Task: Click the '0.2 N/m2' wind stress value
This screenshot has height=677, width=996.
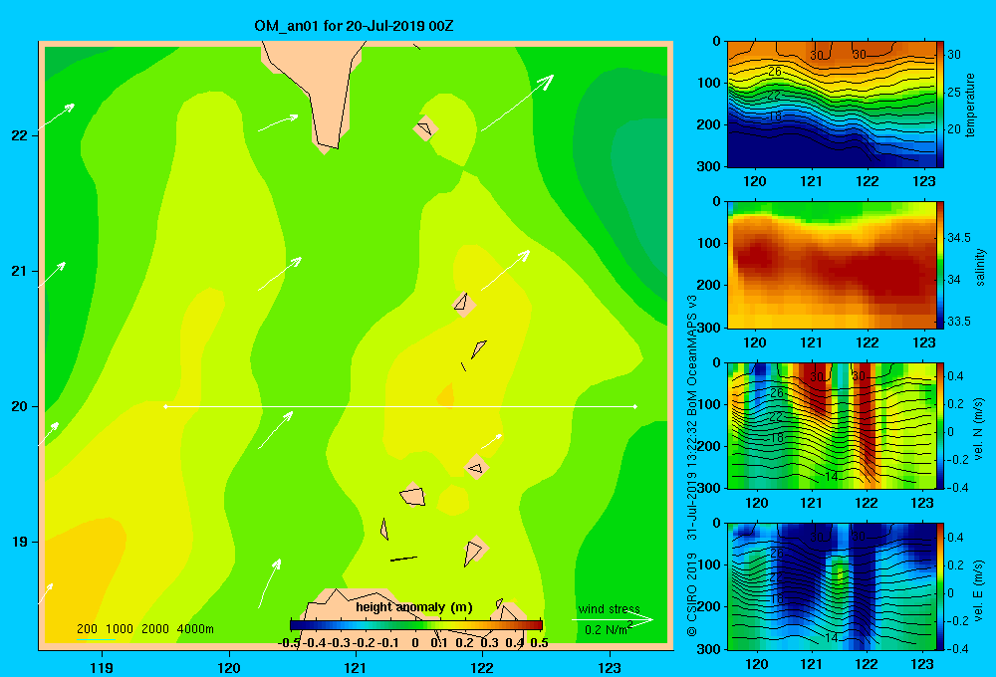Action: point(609,629)
